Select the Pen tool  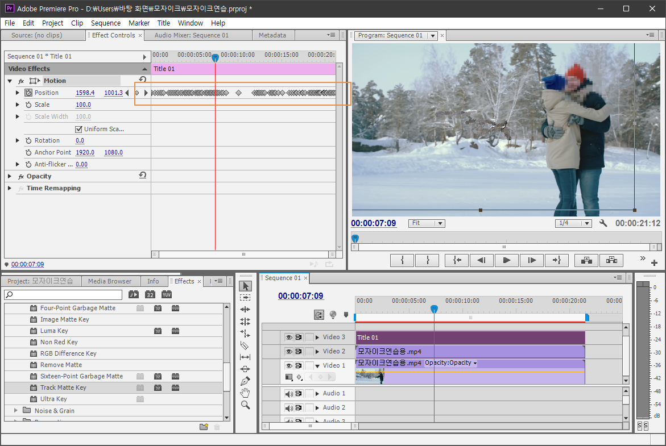click(x=245, y=381)
